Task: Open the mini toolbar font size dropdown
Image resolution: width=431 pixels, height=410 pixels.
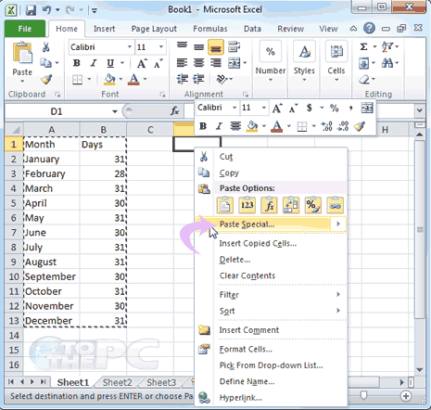Action: pos(264,108)
